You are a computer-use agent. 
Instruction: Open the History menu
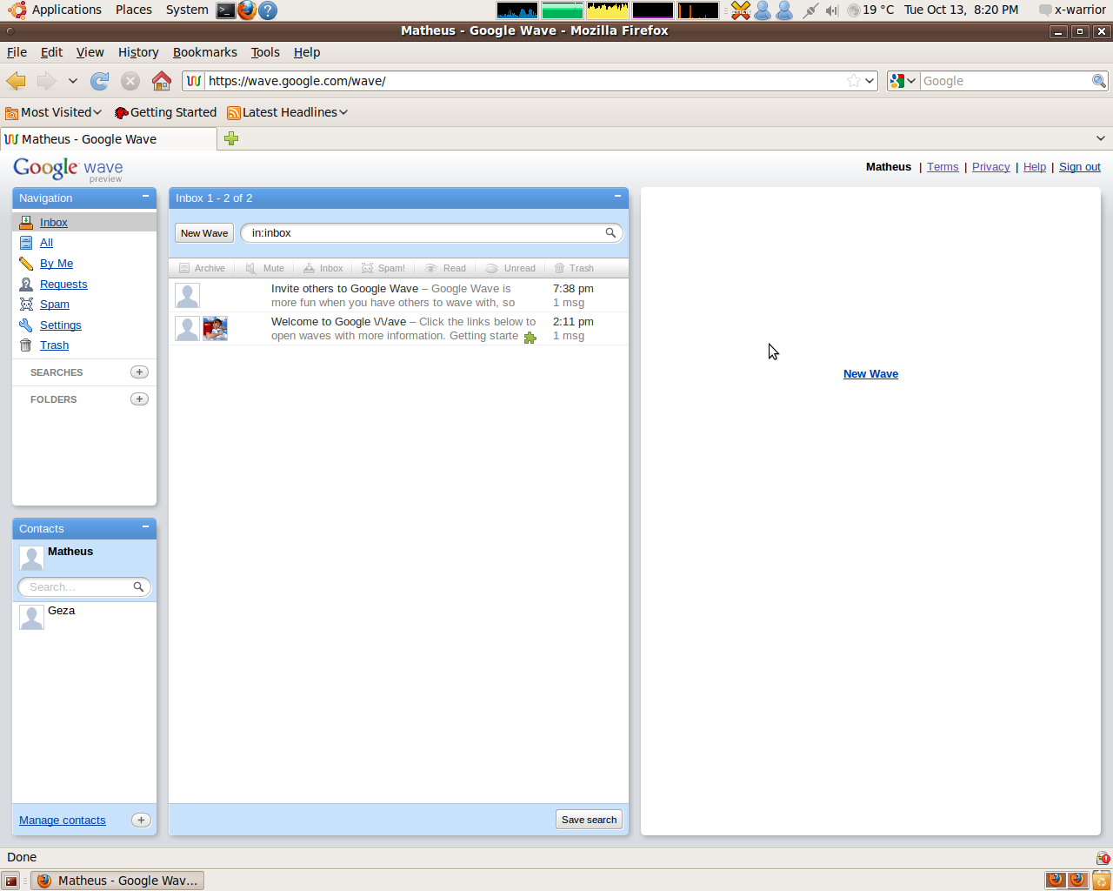(138, 52)
